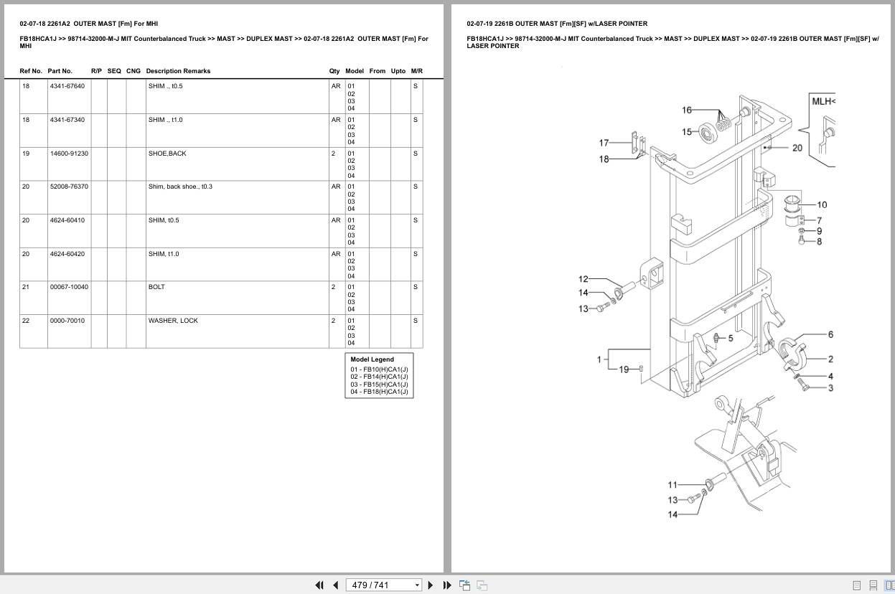This screenshot has height=594, width=895.
Task: Click callout number 11 in the diagram
Action: [673, 485]
